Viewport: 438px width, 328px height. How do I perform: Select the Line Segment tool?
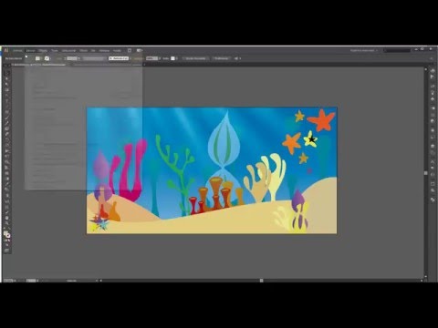click(x=7, y=107)
